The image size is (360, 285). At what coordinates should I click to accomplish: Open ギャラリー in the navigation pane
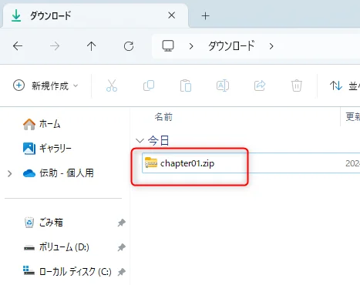click(x=47, y=148)
